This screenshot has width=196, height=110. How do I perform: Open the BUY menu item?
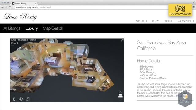pos(156,21)
